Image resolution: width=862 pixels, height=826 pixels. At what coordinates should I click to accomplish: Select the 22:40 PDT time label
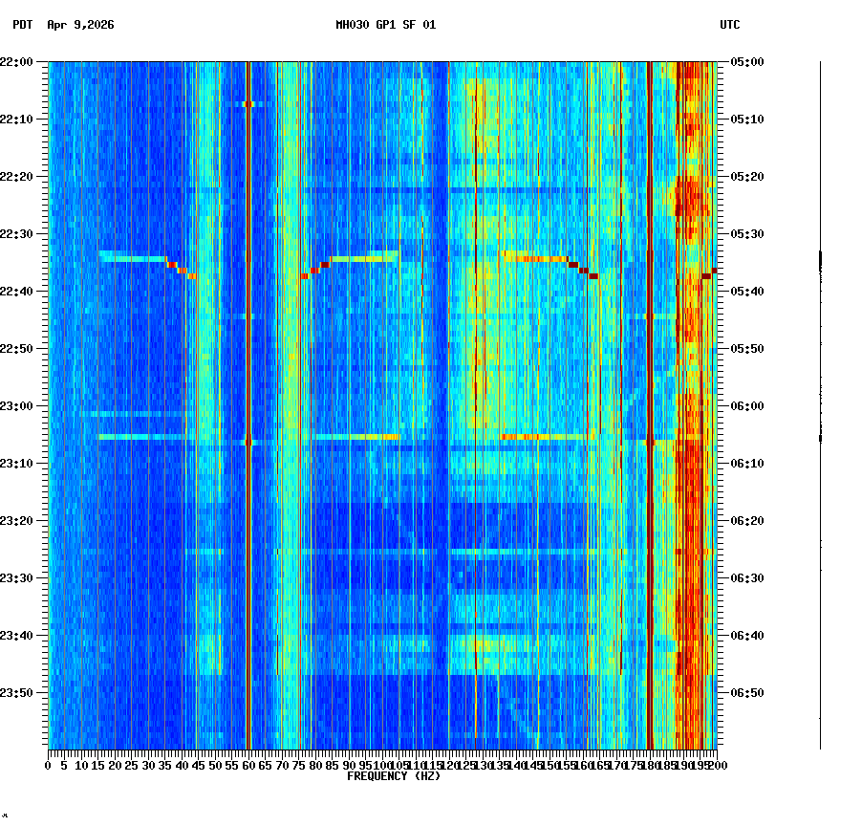(x=16, y=292)
